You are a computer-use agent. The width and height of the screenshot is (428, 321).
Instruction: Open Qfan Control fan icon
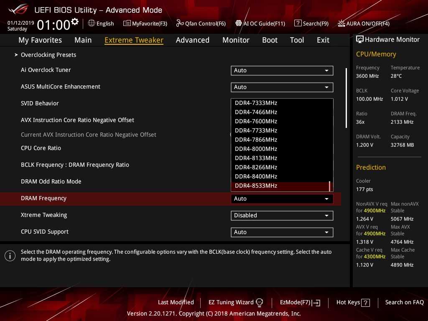coord(180,23)
